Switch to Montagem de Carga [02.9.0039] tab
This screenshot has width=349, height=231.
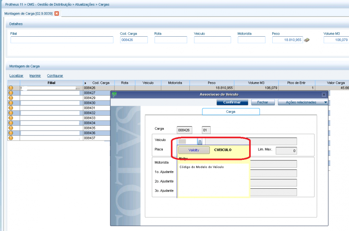(28, 14)
